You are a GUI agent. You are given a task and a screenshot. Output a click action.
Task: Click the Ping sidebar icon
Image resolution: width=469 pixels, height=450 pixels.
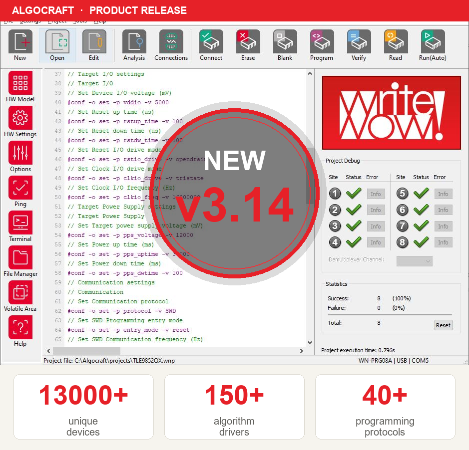[20, 188]
